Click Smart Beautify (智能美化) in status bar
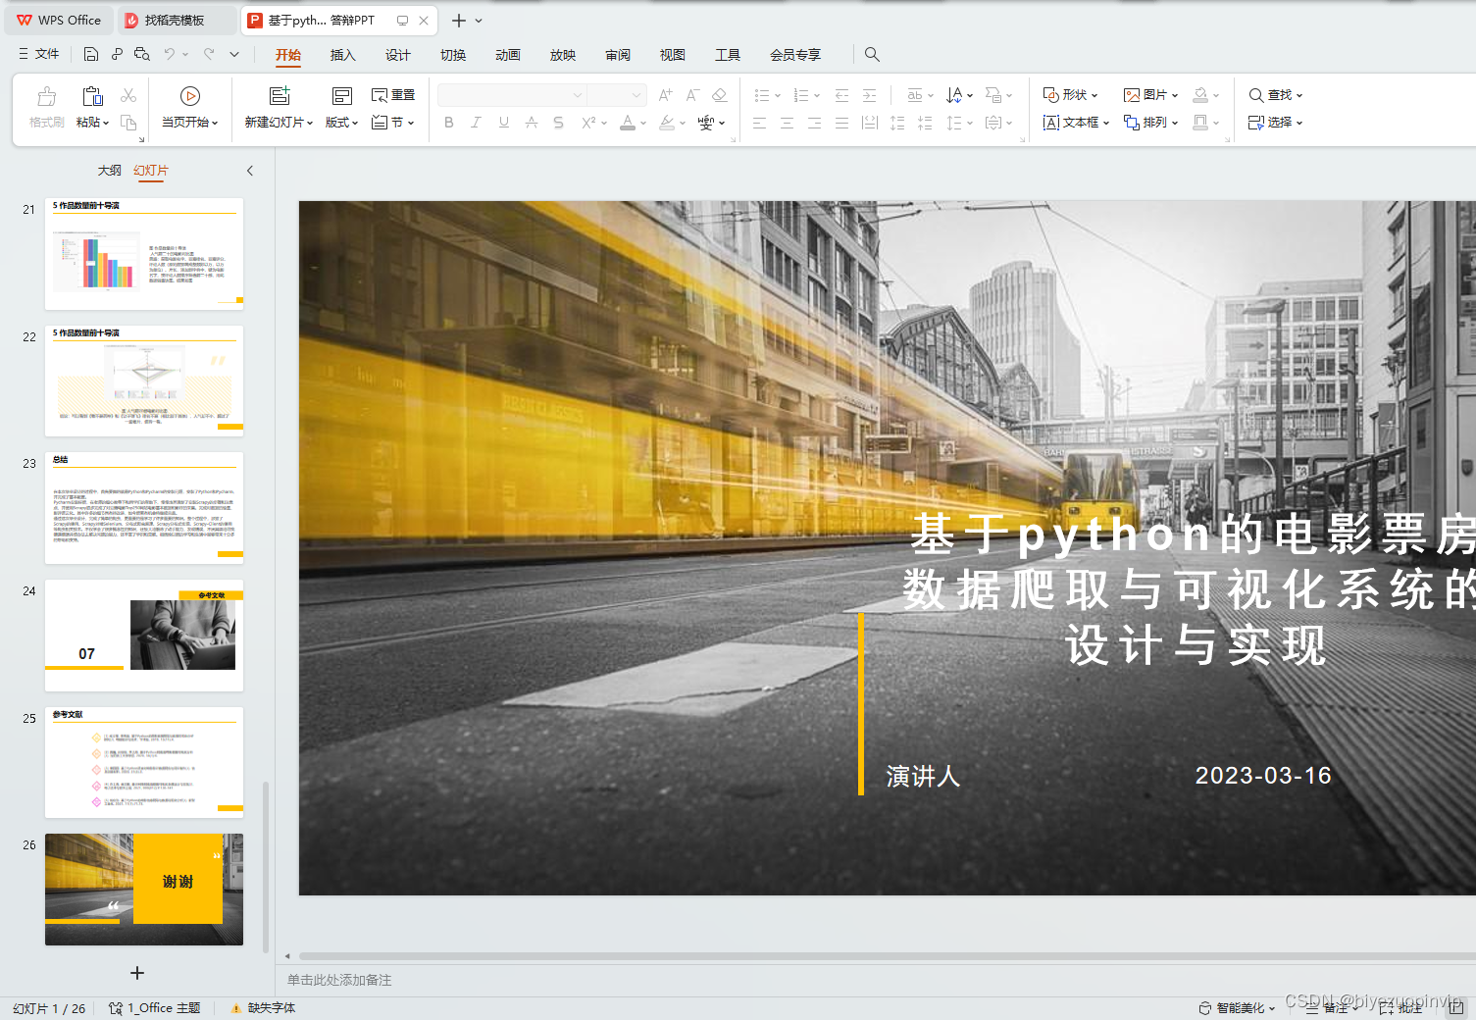Image resolution: width=1476 pixels, height=1020 pixels. 1238,1008
